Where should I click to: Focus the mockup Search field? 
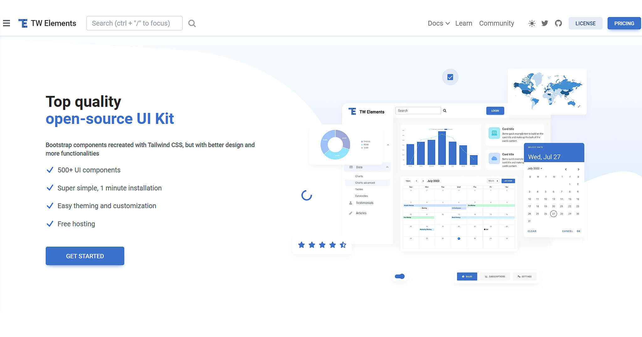418,111
